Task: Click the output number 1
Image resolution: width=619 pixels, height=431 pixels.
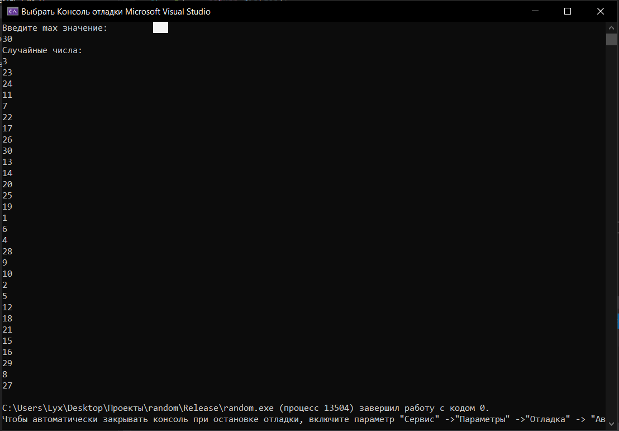Action: [4, 218]
